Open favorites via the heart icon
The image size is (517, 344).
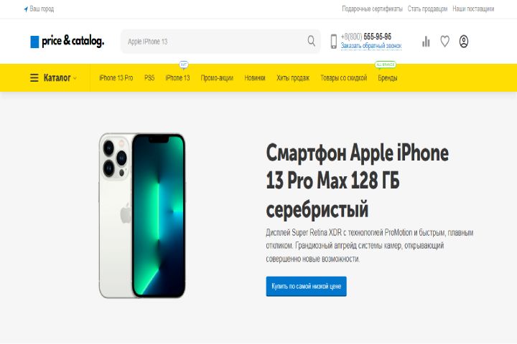click(x=444, y=42)
